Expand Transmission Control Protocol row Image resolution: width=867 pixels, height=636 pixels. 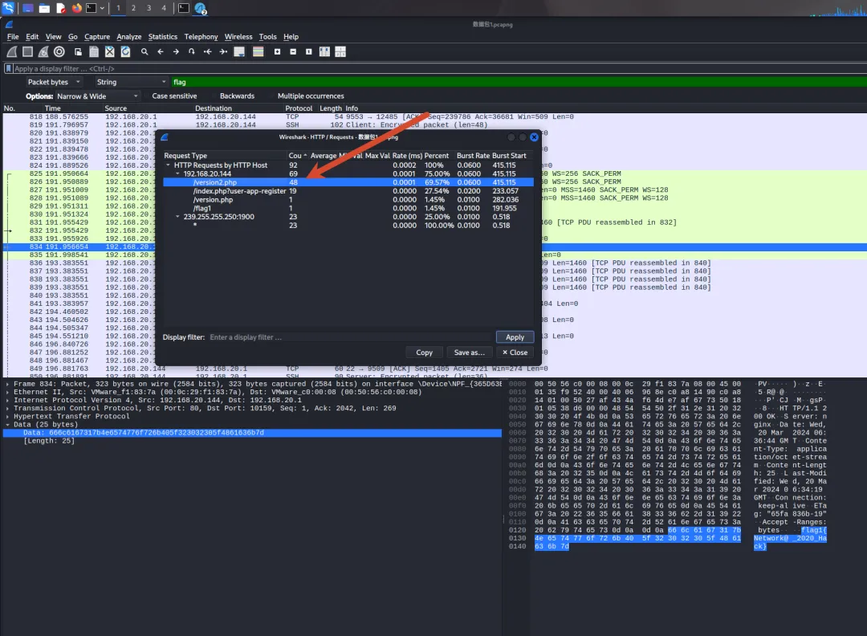point(7,408)
